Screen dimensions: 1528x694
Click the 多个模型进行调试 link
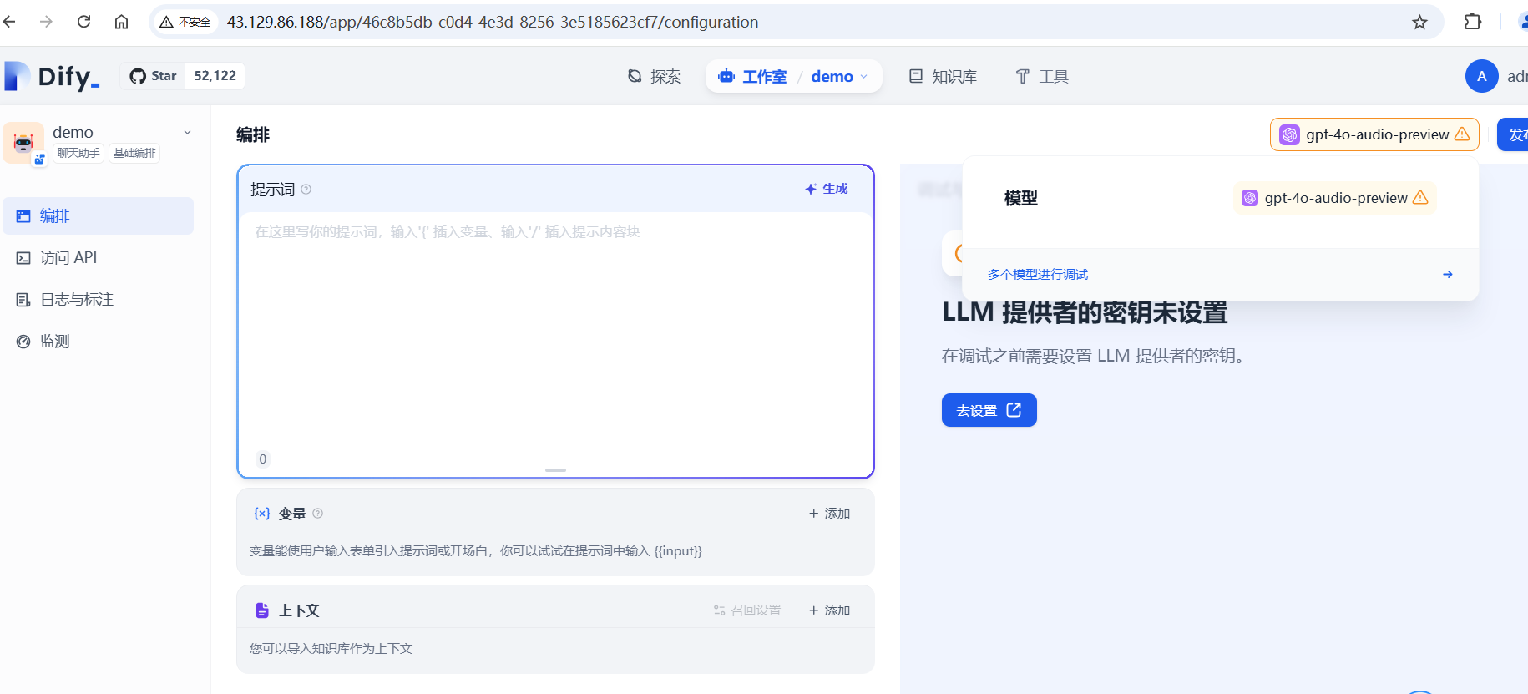1038,275
